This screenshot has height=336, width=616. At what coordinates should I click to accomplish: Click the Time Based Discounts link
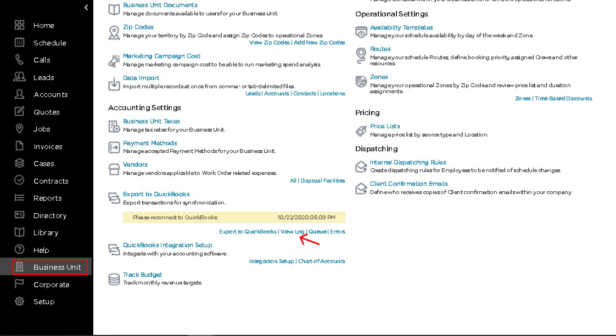(x=563, y=99)
